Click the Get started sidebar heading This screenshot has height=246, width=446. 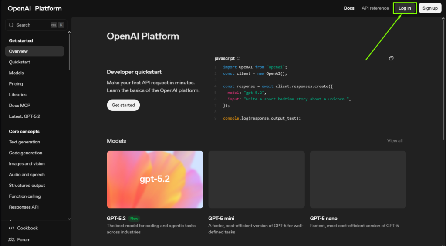pyautogui.click(x=21, y=40)
